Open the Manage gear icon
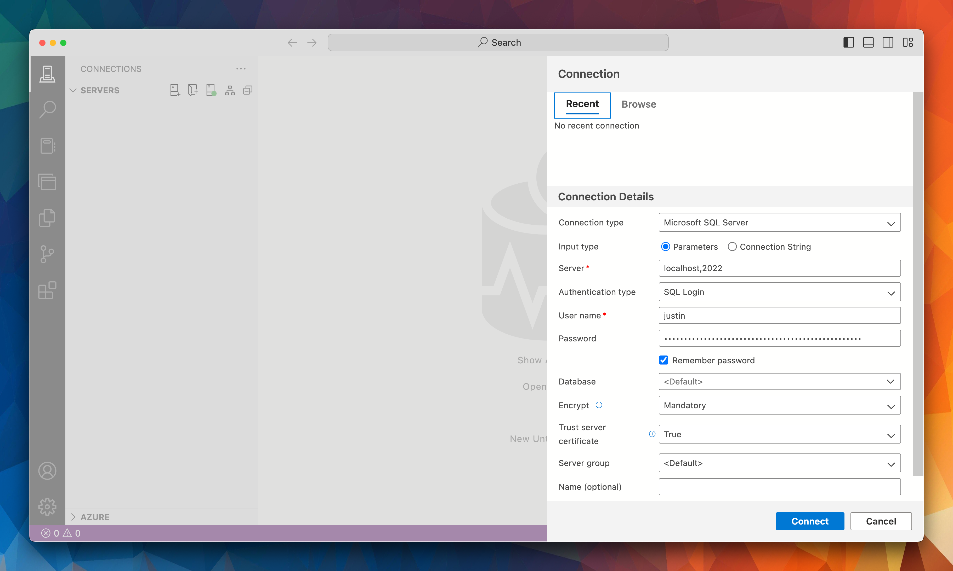953x571 pixels. point(47,507)
